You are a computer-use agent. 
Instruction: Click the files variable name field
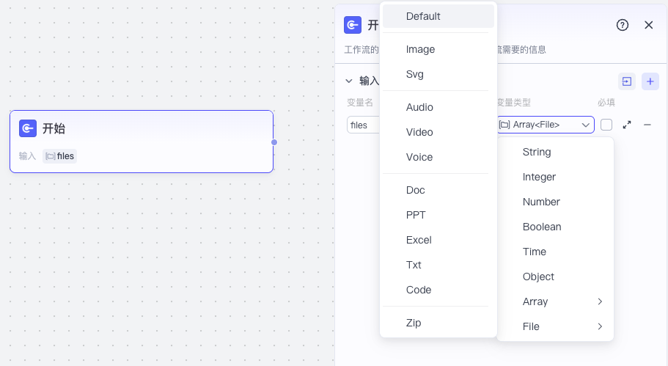point(363,125)
